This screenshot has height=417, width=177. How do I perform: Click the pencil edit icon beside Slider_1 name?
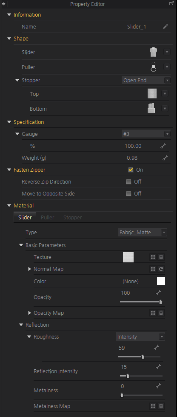[x=166, y=26]
